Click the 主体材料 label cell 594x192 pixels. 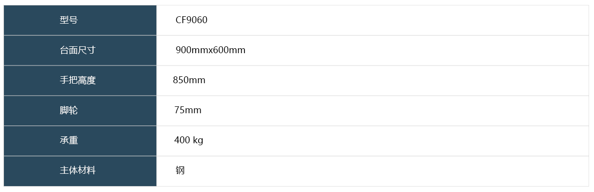(80, 171)
